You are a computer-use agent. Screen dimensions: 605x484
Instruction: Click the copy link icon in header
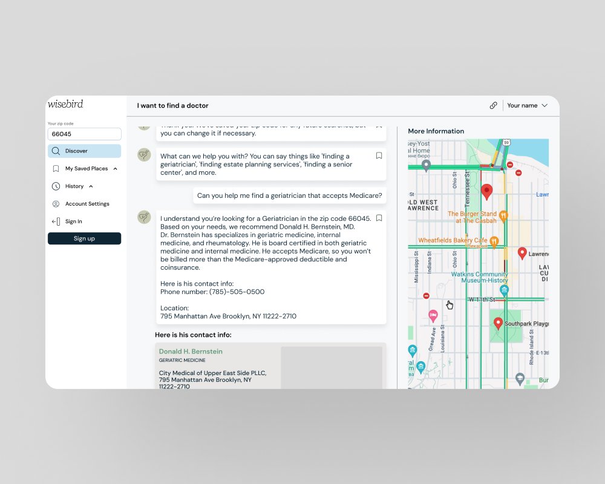(x=493, y=105)
